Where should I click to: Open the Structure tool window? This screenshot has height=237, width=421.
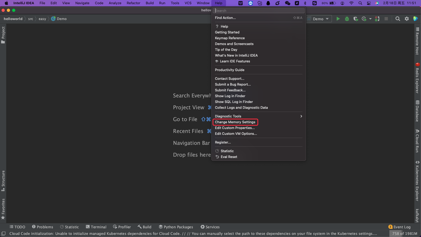3,181
